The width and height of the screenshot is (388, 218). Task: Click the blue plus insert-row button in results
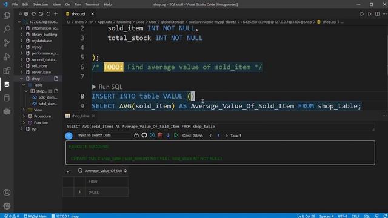pyautogui.click(x=69, y=136)
